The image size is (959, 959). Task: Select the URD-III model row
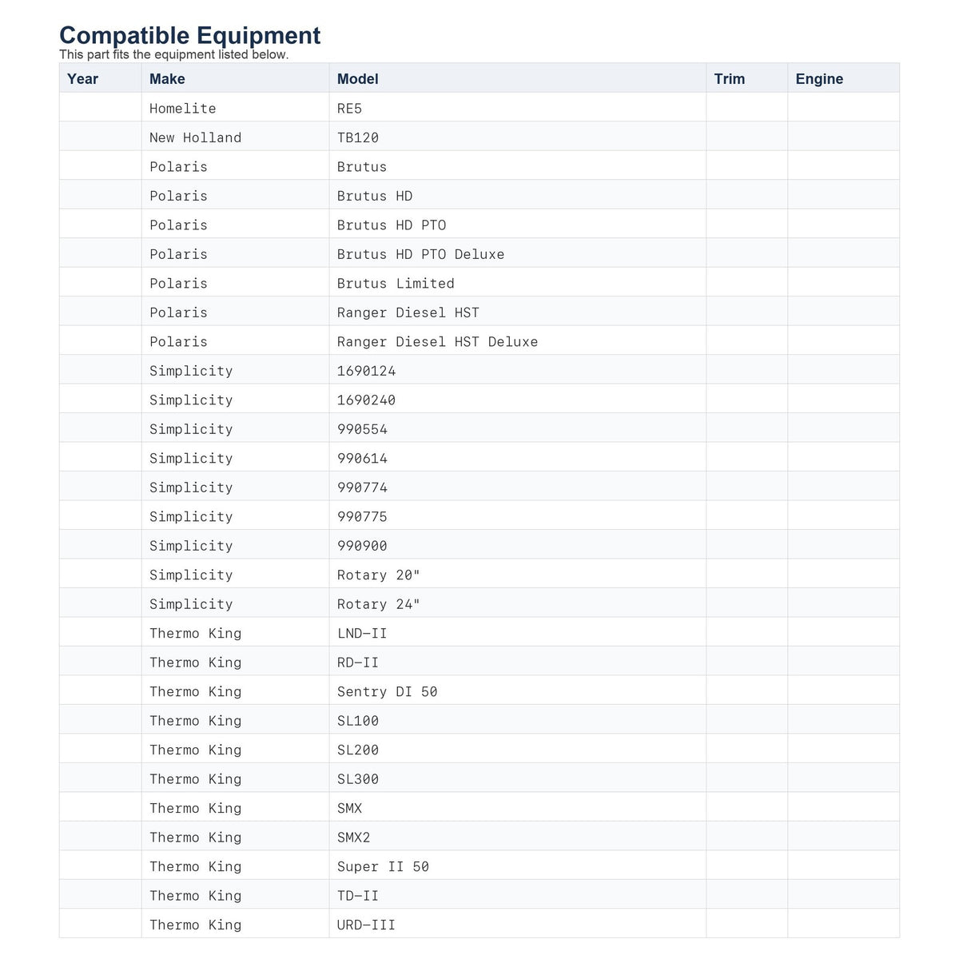[x=479, y=925]
